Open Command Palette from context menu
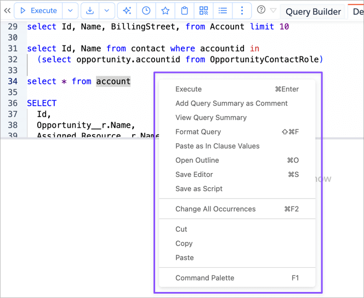Viewport: 364px width, 298px height. 204,278
